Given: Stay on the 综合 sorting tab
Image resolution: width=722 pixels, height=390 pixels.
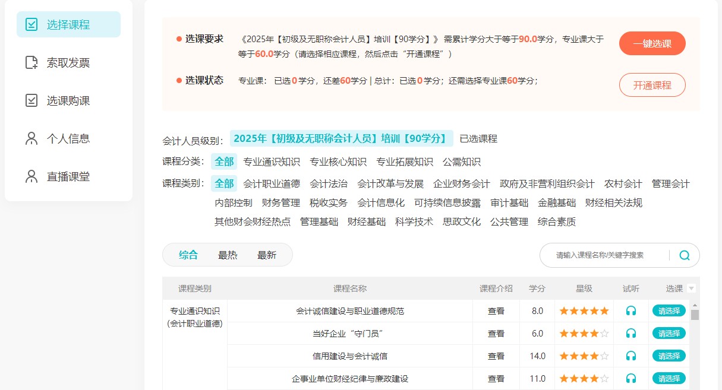Looking at the screenshot, I should 187,255.
